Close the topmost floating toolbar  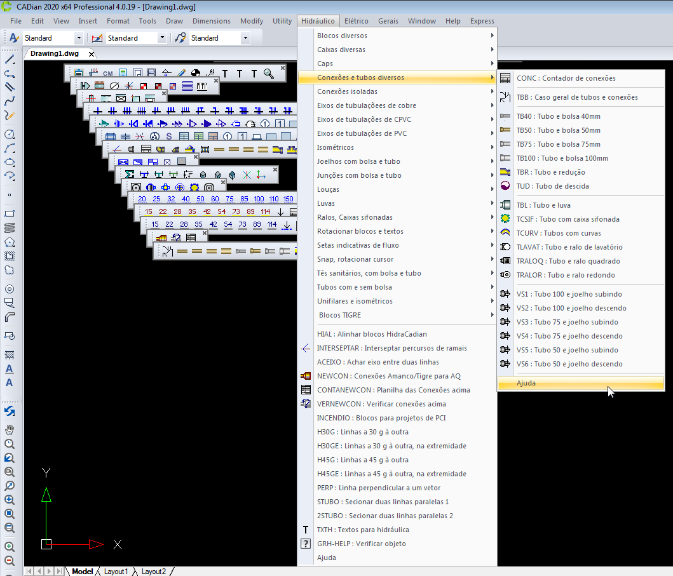(x=283, y=67)
